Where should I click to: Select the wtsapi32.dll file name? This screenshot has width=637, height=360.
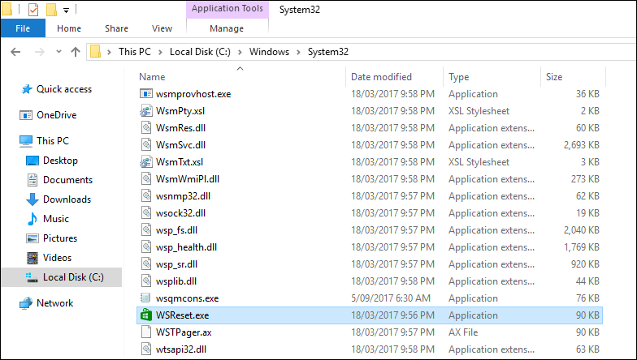pyautogui.click(x=181, y=349)
